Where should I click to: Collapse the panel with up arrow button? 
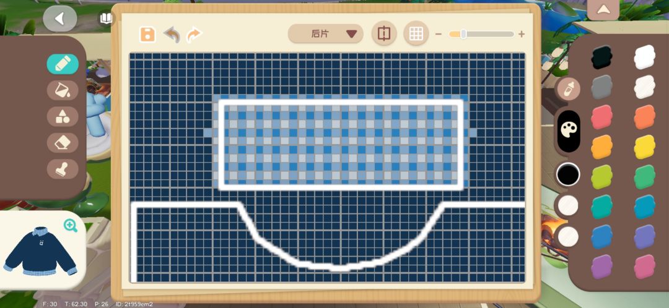pyautogui.click(x=603, y=9)
